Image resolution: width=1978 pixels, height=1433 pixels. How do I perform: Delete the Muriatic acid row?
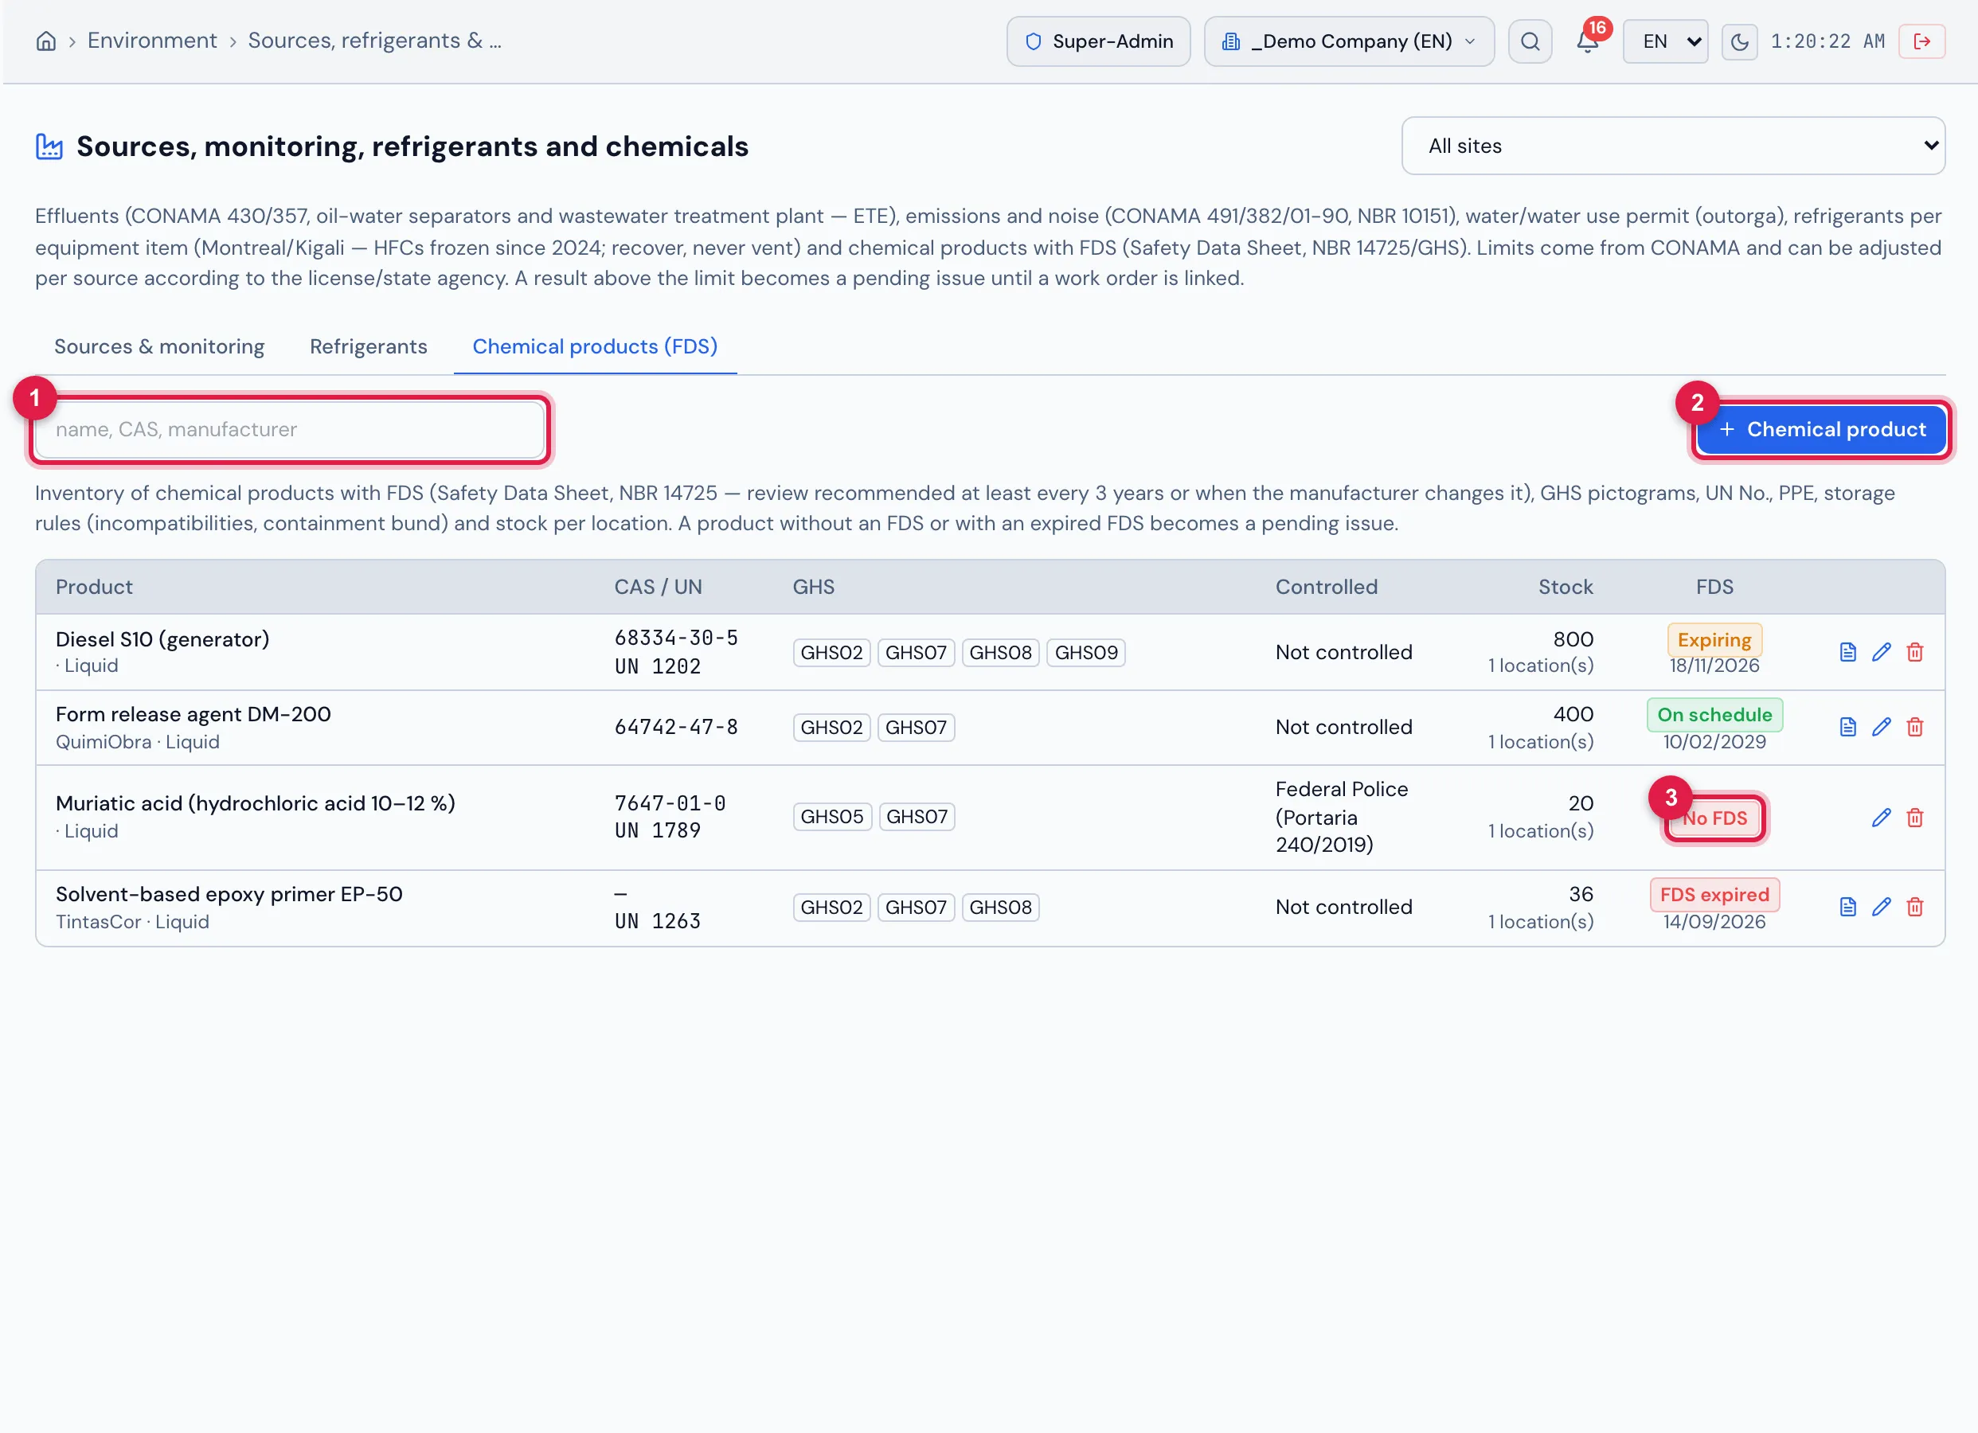1914,818
